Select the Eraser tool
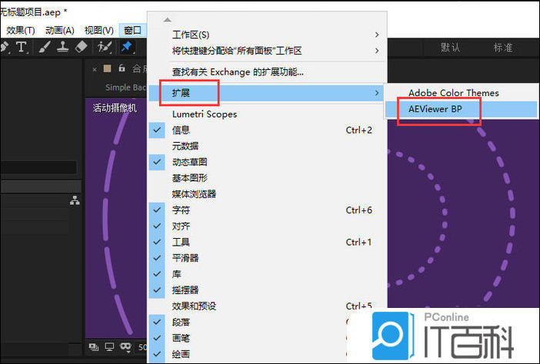 (x=82, y=47)
